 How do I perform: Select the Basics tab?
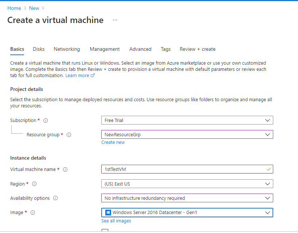tap(17, 49)
